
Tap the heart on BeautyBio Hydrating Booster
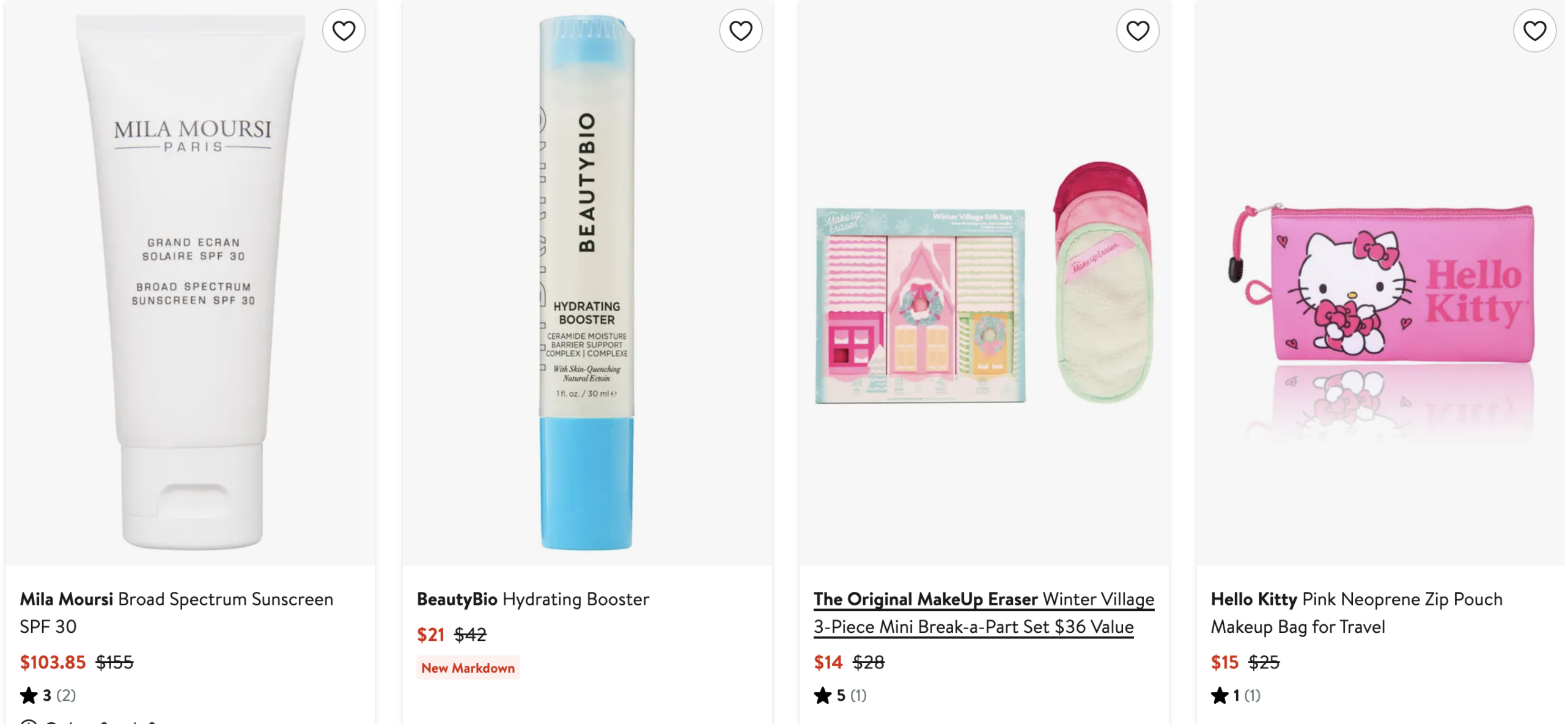[740, 31]
